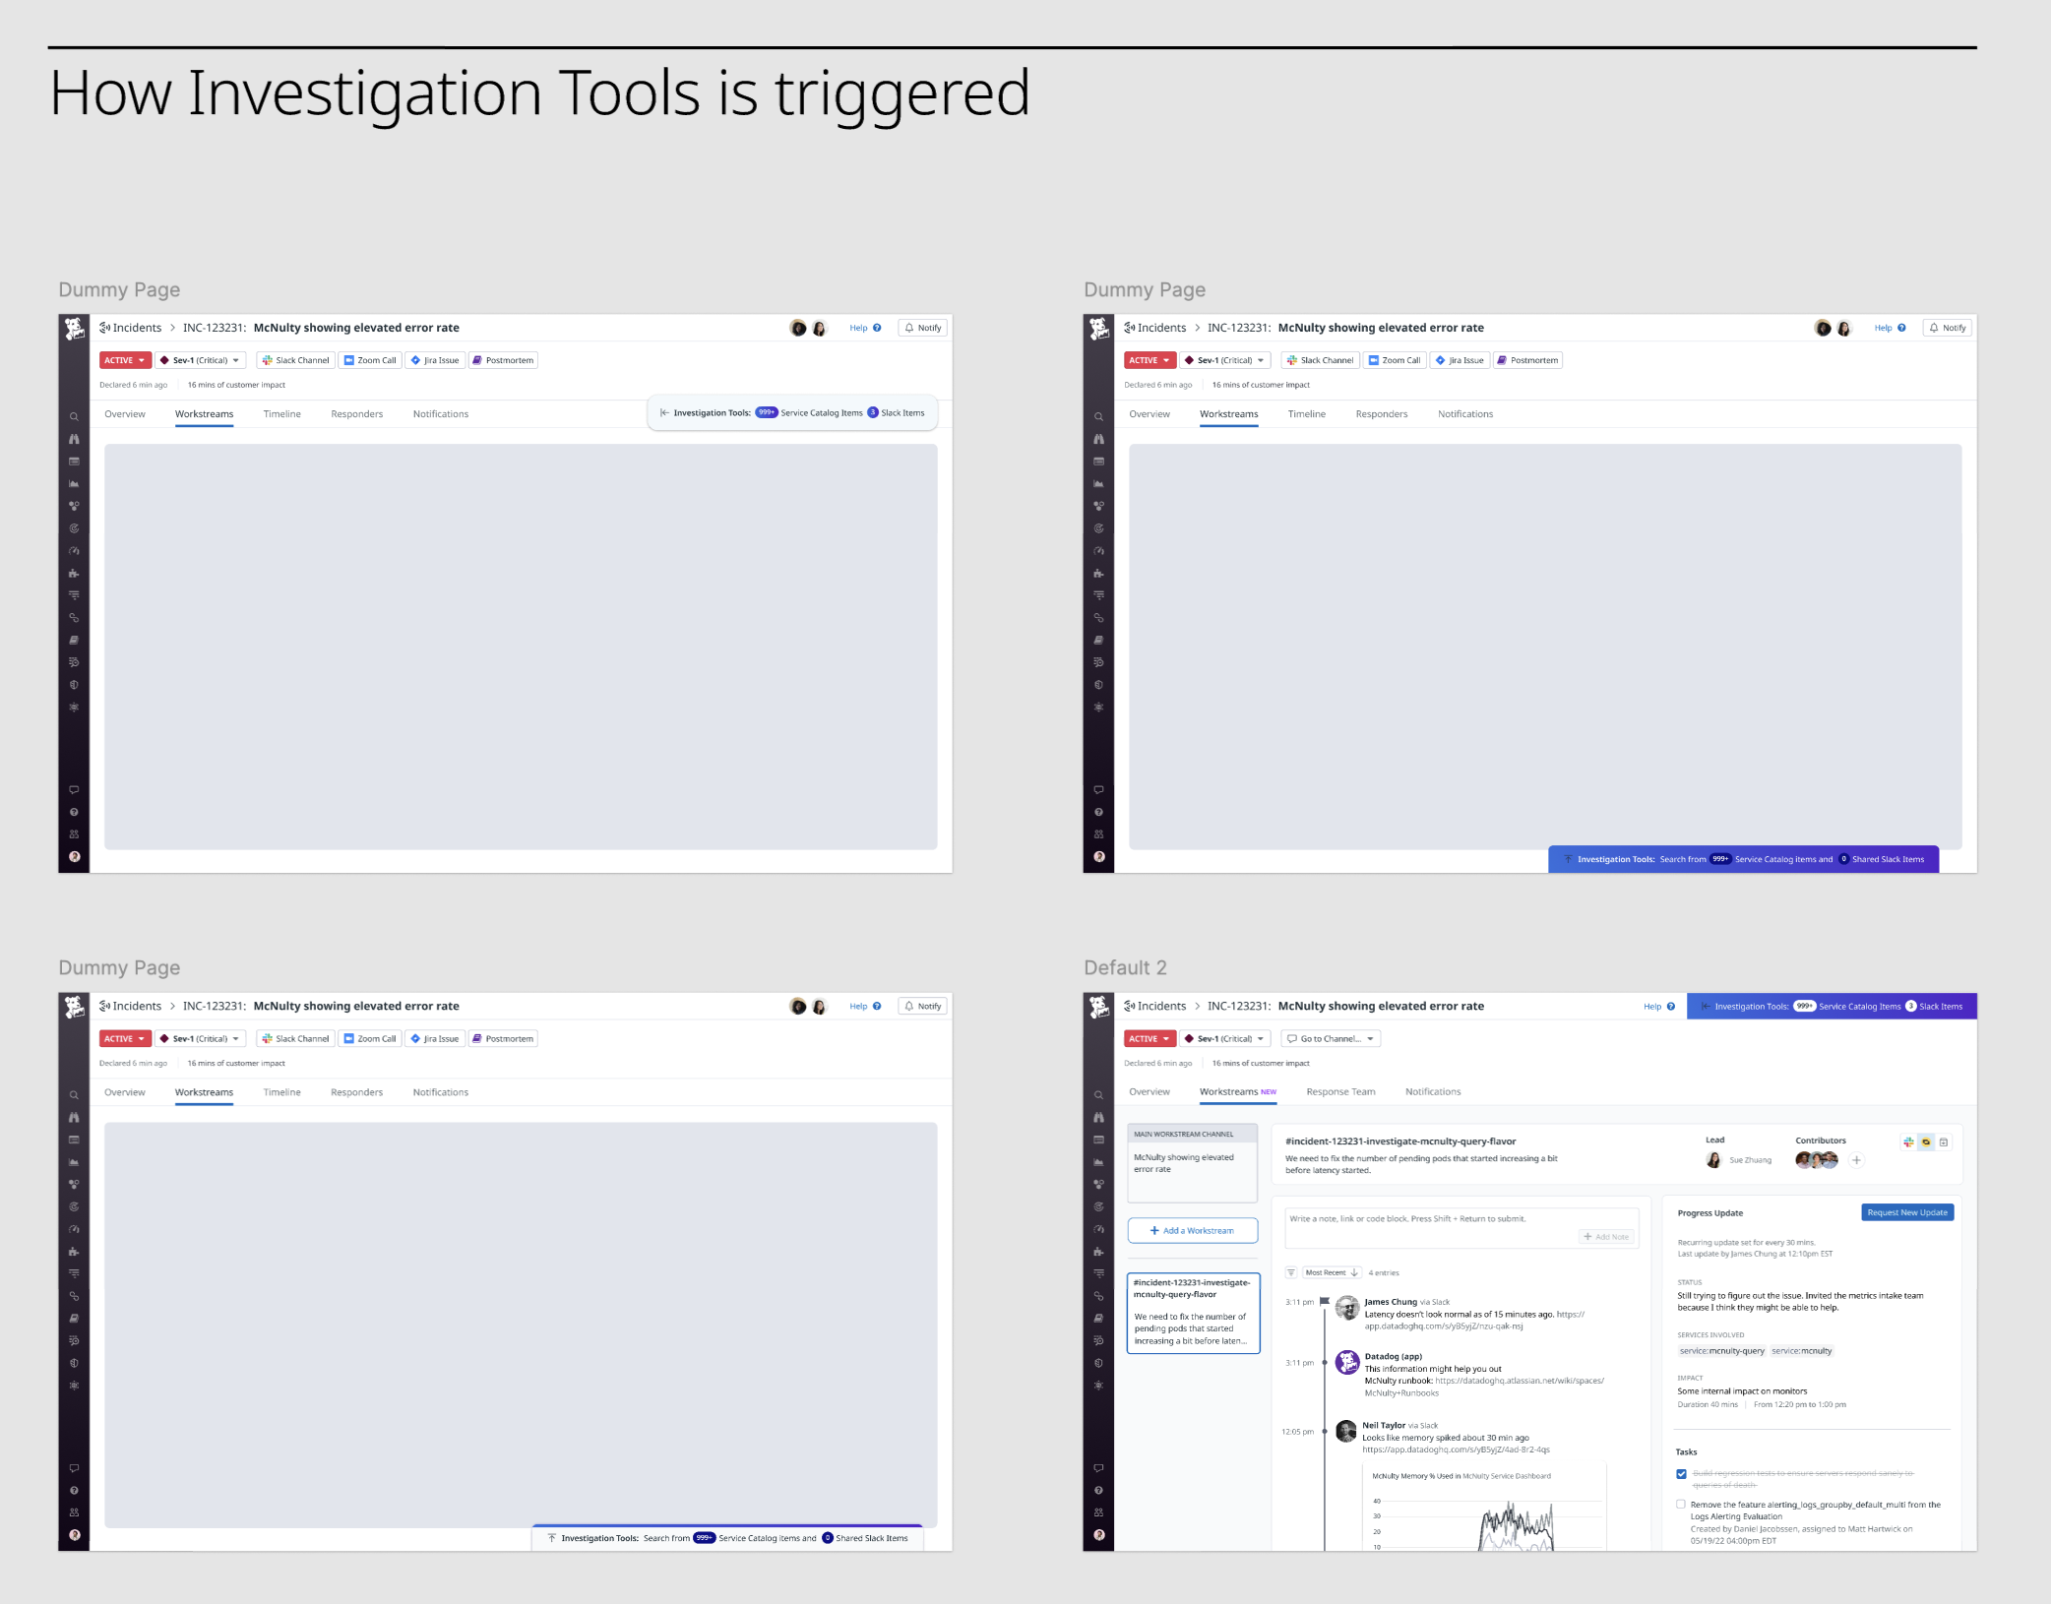Click the Zoom camera icon beside the Slack icon
Screen dimensions: 2051x1604
[1926, 1141]
